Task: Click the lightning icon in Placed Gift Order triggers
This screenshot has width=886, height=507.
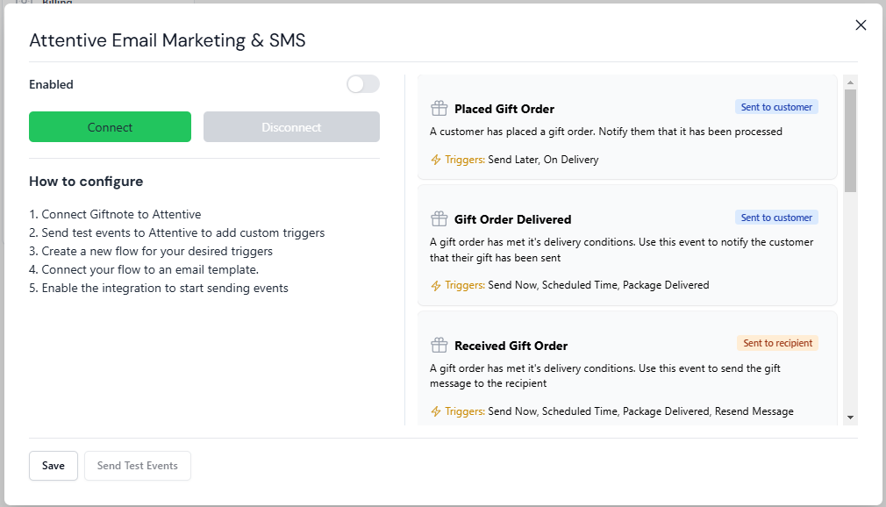Action: (x=436, y=160)
